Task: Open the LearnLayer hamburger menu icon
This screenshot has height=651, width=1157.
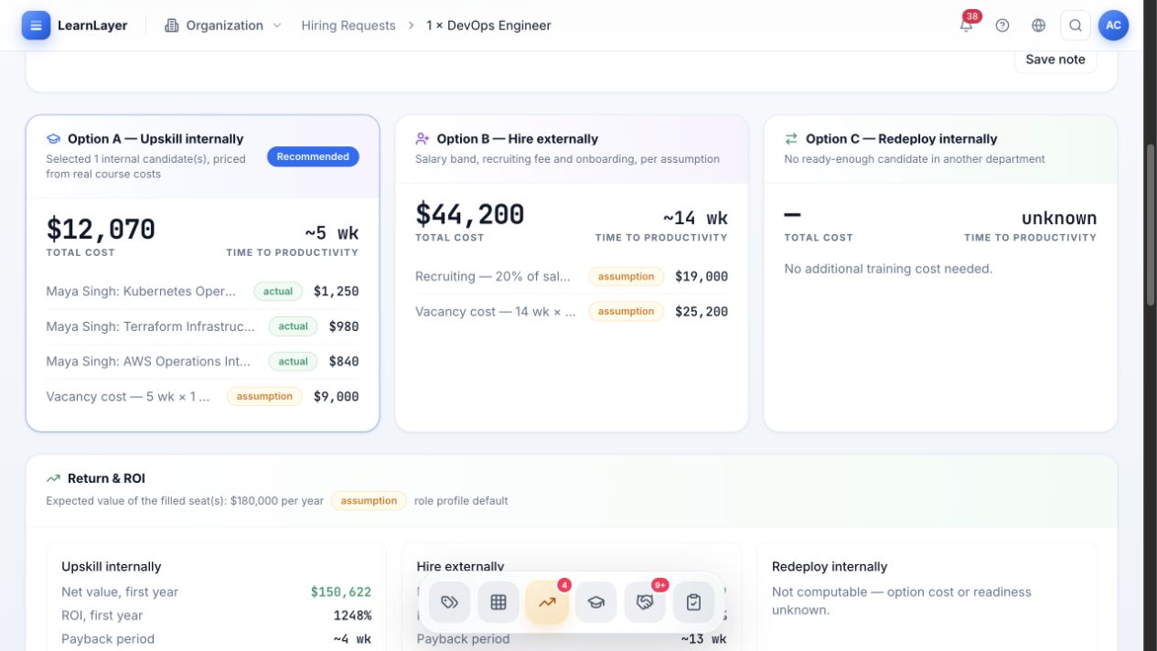Action: (x=36, y=26)
